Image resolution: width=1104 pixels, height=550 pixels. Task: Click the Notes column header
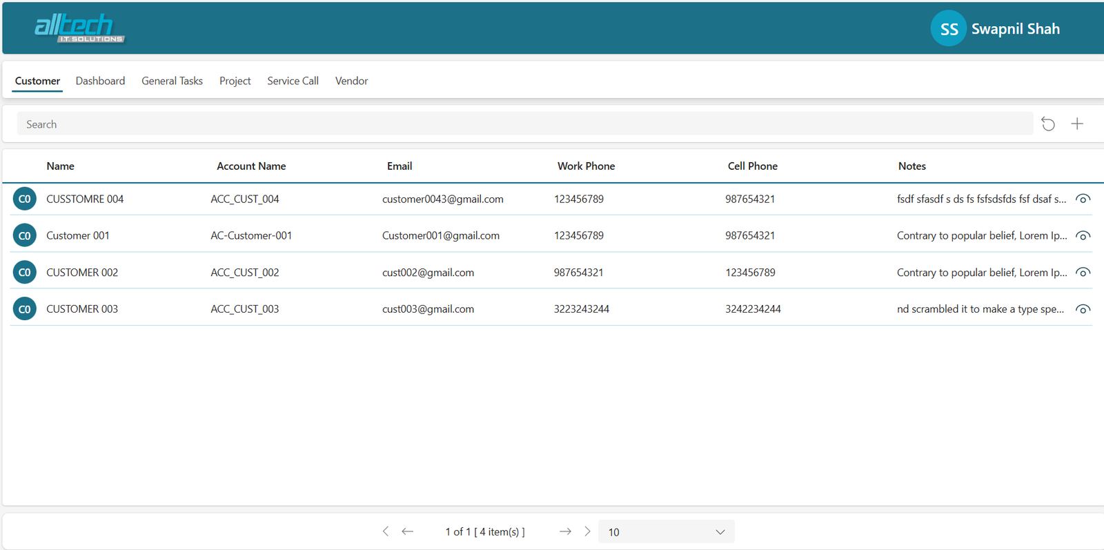(911, 166)
